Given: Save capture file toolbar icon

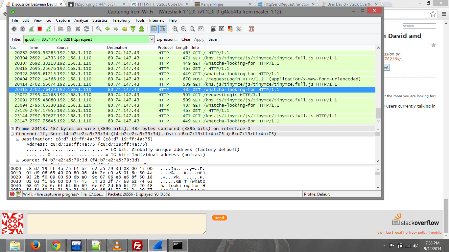Looking at the screenshot, I should click(69, 29).
